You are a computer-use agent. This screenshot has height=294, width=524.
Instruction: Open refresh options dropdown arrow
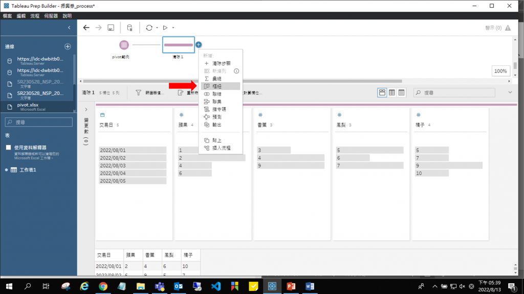tap(157, 28)
